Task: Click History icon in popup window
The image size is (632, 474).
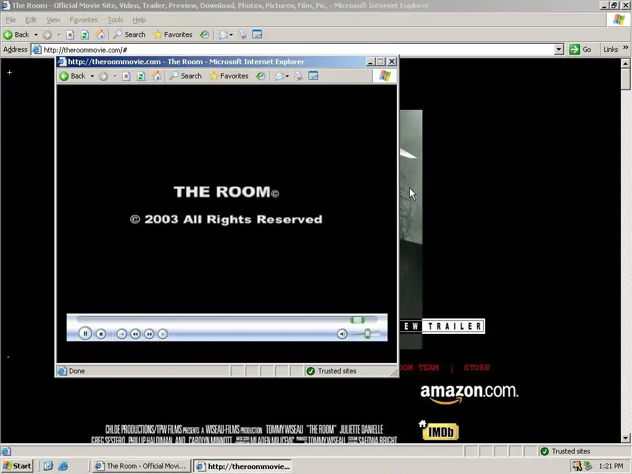Action: [x=261, y=76]
